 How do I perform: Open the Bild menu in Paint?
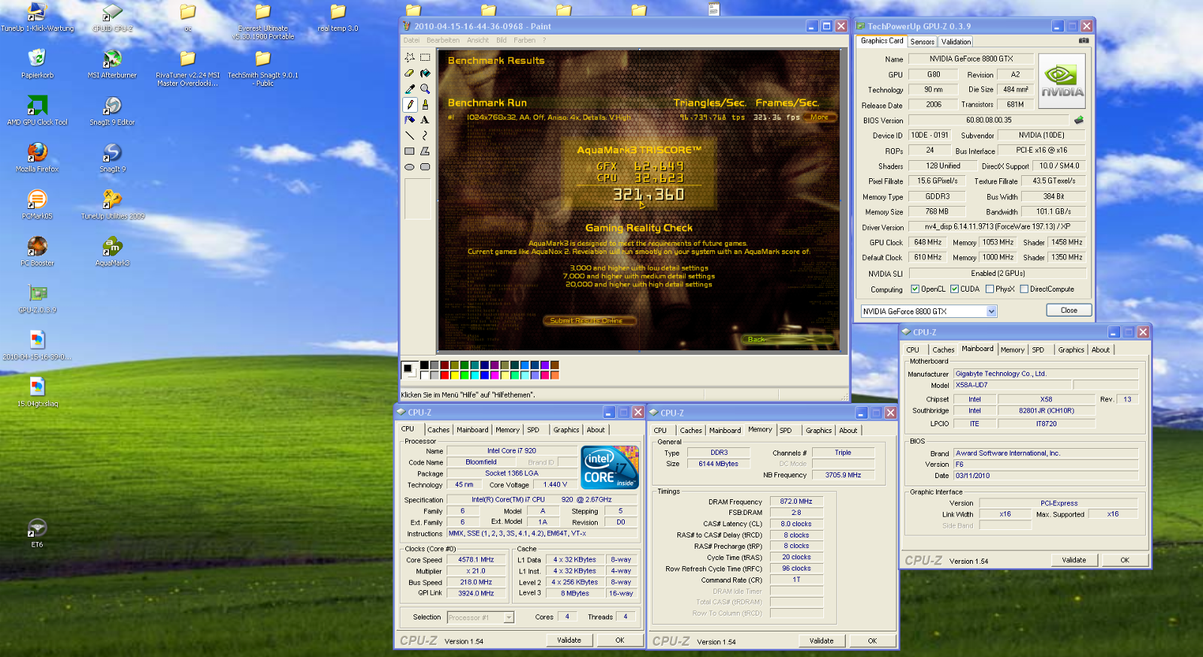(x=501, y=40)
